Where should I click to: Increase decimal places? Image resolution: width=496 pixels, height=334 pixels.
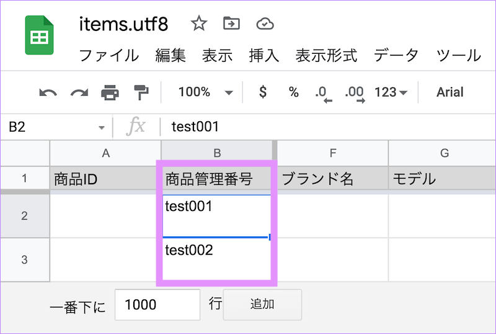[355, 93]
